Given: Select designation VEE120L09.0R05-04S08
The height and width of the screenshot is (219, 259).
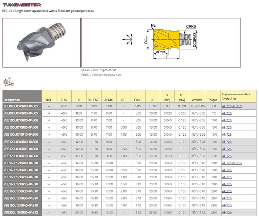Looking at the screenshot, I should pos(21,149).
